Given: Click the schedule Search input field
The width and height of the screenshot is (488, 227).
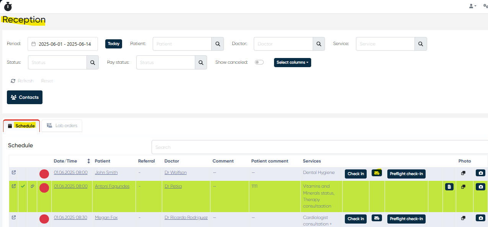Looking at the screenshot, I should (318, 147).
